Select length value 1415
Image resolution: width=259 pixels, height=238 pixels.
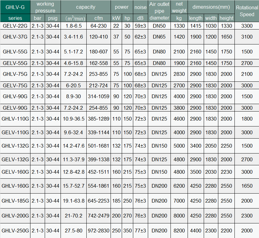[196, 26]
